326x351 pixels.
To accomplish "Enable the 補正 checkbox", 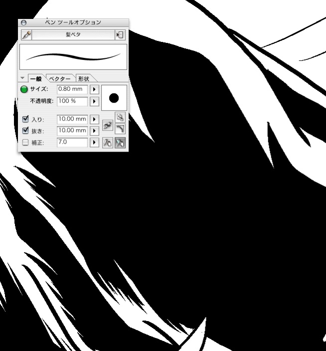I will [25, 143].
